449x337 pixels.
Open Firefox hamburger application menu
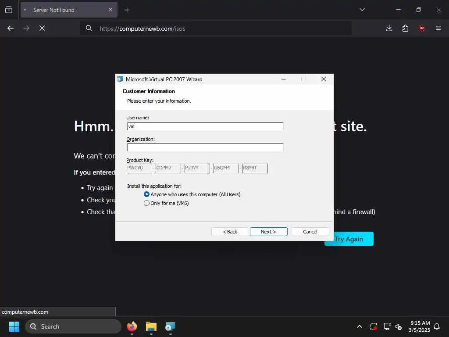(438, 28)
